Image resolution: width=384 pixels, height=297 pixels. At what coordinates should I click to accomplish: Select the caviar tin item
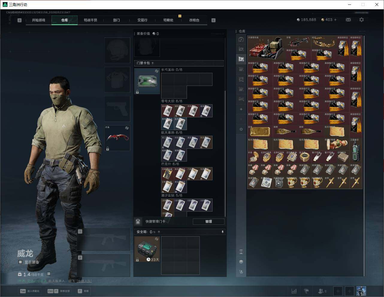(305, 157)
